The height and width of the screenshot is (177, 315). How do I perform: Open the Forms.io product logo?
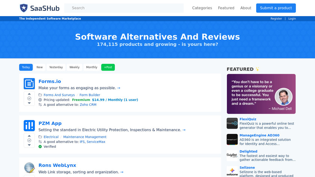29,84
